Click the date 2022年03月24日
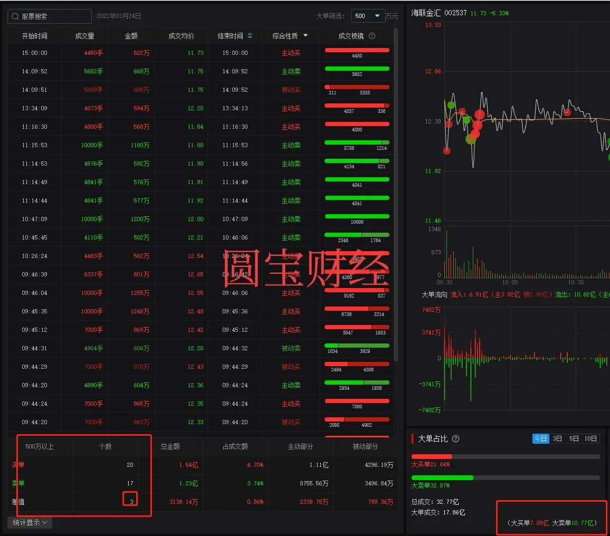 coord(119,16)
